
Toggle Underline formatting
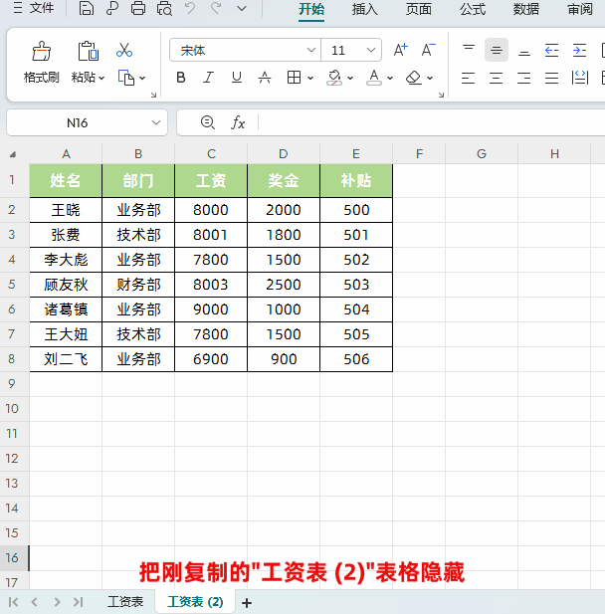tap(237, 78)
